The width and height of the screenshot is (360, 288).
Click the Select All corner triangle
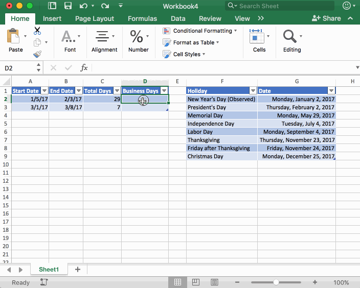tap(6, 81)
